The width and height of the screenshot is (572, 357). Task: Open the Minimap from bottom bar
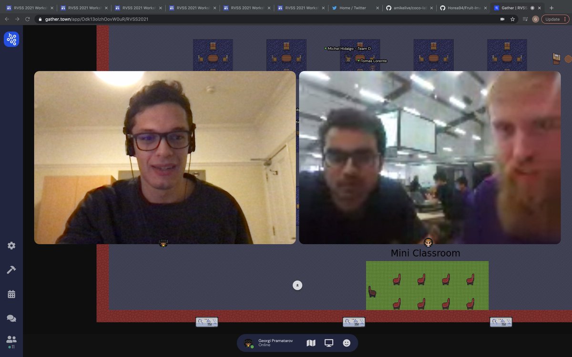311,343
